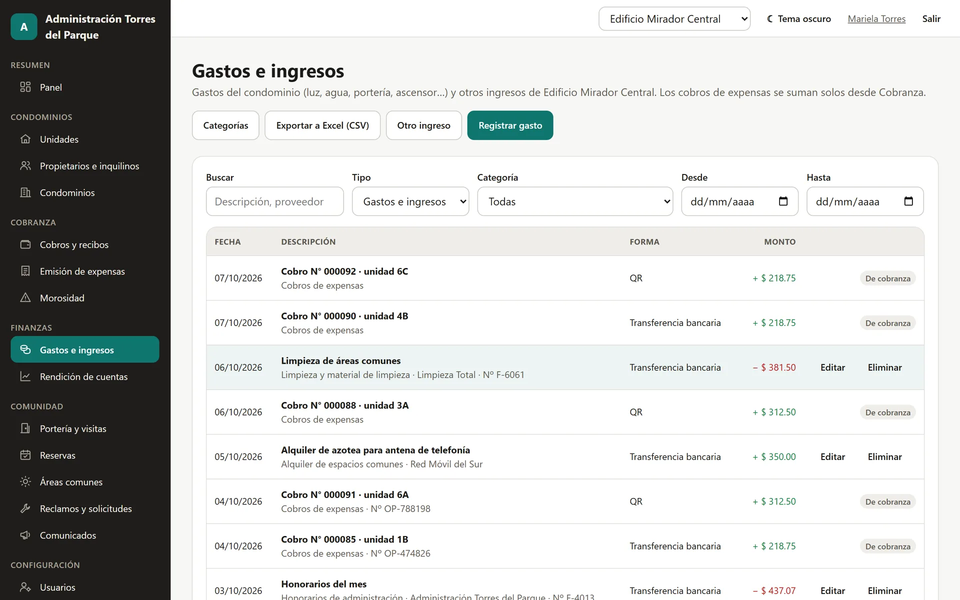Click Salir to log out
This screenshot has width=960, height=600.
pyautogui.click(x=931, y=19)
